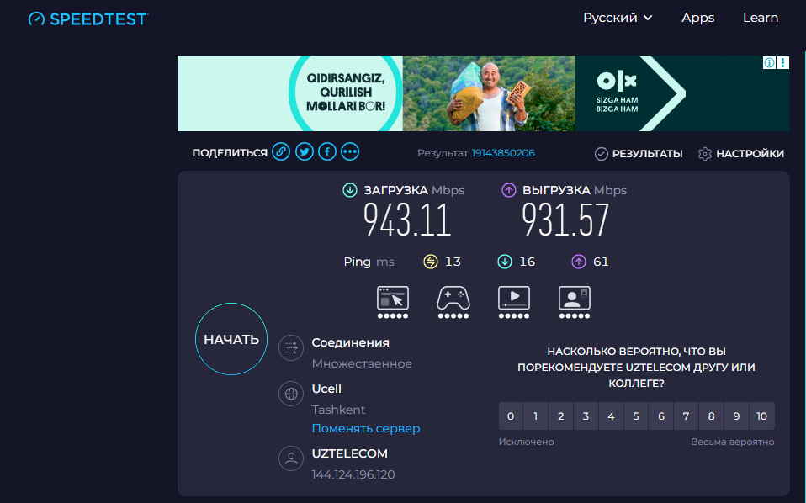Click the Ucell server name
This screenshot has height=503, width=806.
point(326,389)
